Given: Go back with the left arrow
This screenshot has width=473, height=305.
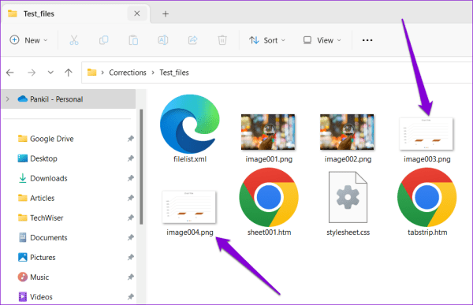Looking at the screenshot, I should pyautogui.click(x=10, y=73).
